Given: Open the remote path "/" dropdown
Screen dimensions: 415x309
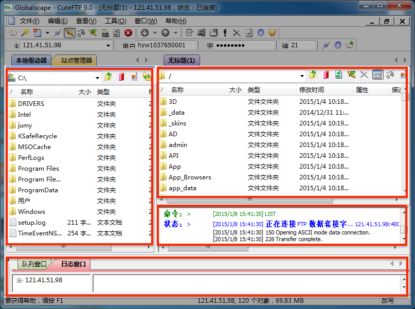Looking at the screenshot, I should (302, 77).
